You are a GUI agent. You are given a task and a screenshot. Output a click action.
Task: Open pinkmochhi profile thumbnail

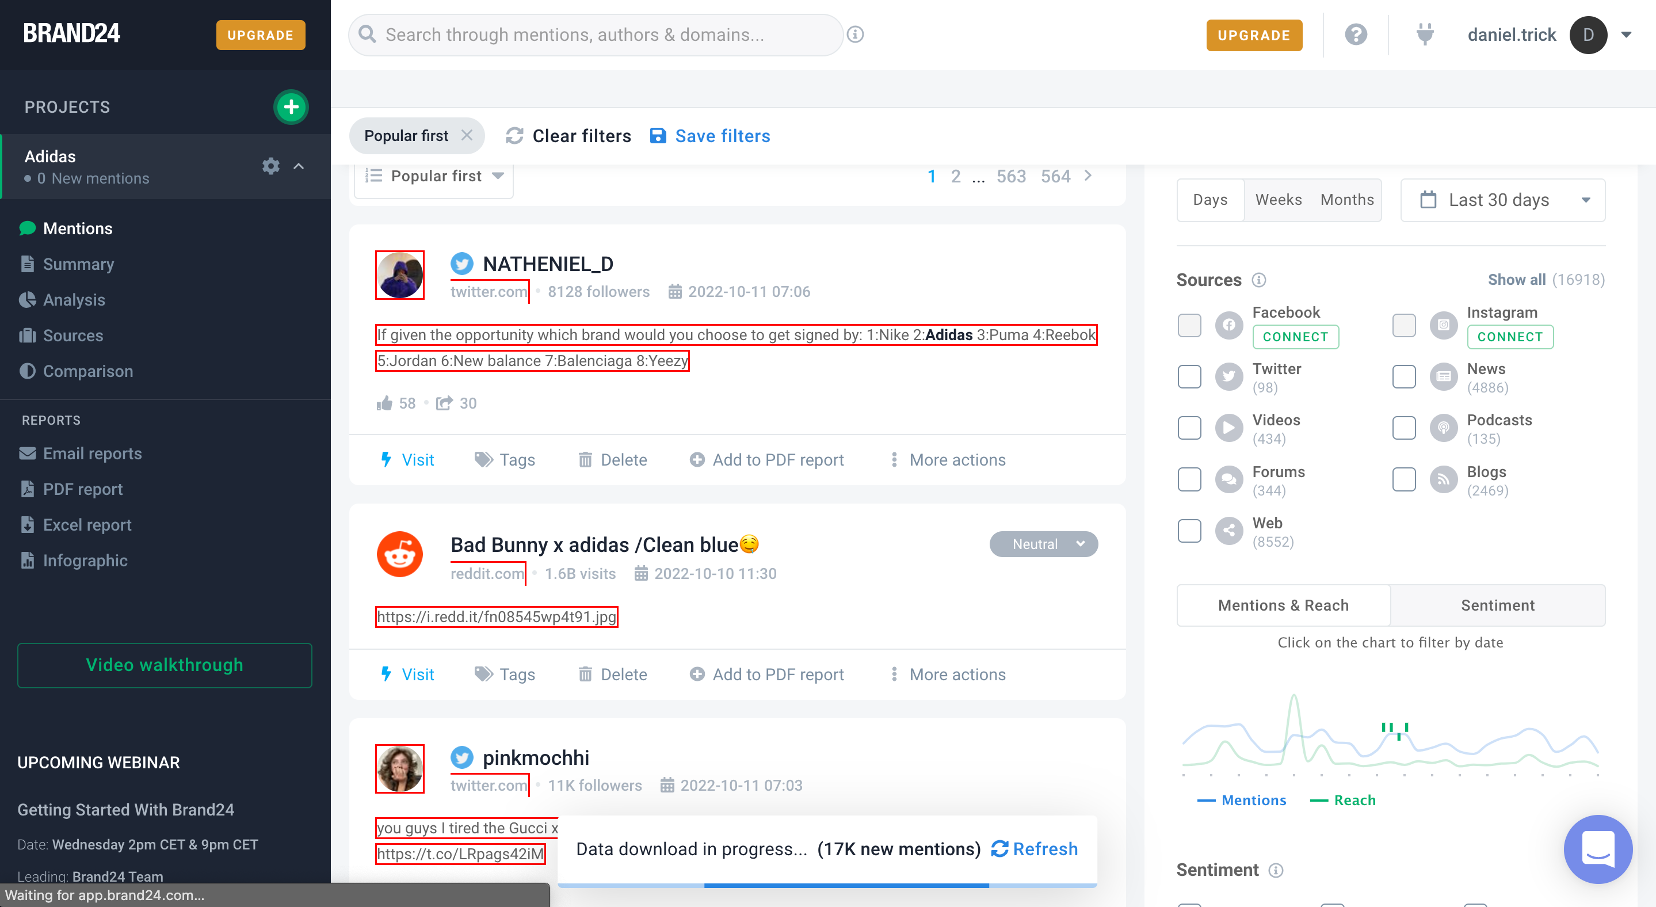point(400,769)
